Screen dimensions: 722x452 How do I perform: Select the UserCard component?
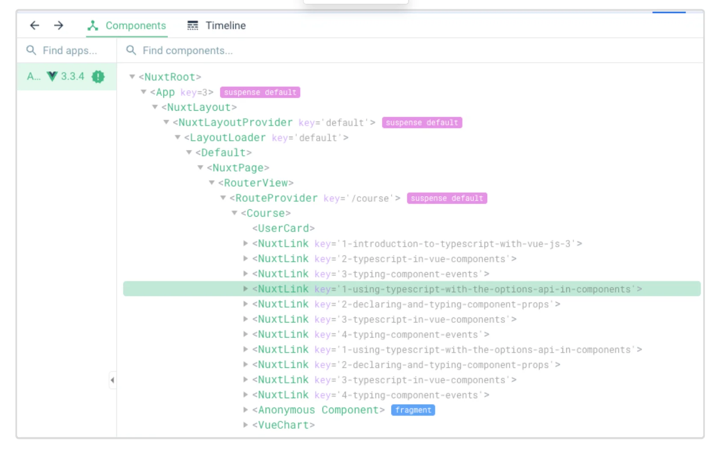[283, 229]
